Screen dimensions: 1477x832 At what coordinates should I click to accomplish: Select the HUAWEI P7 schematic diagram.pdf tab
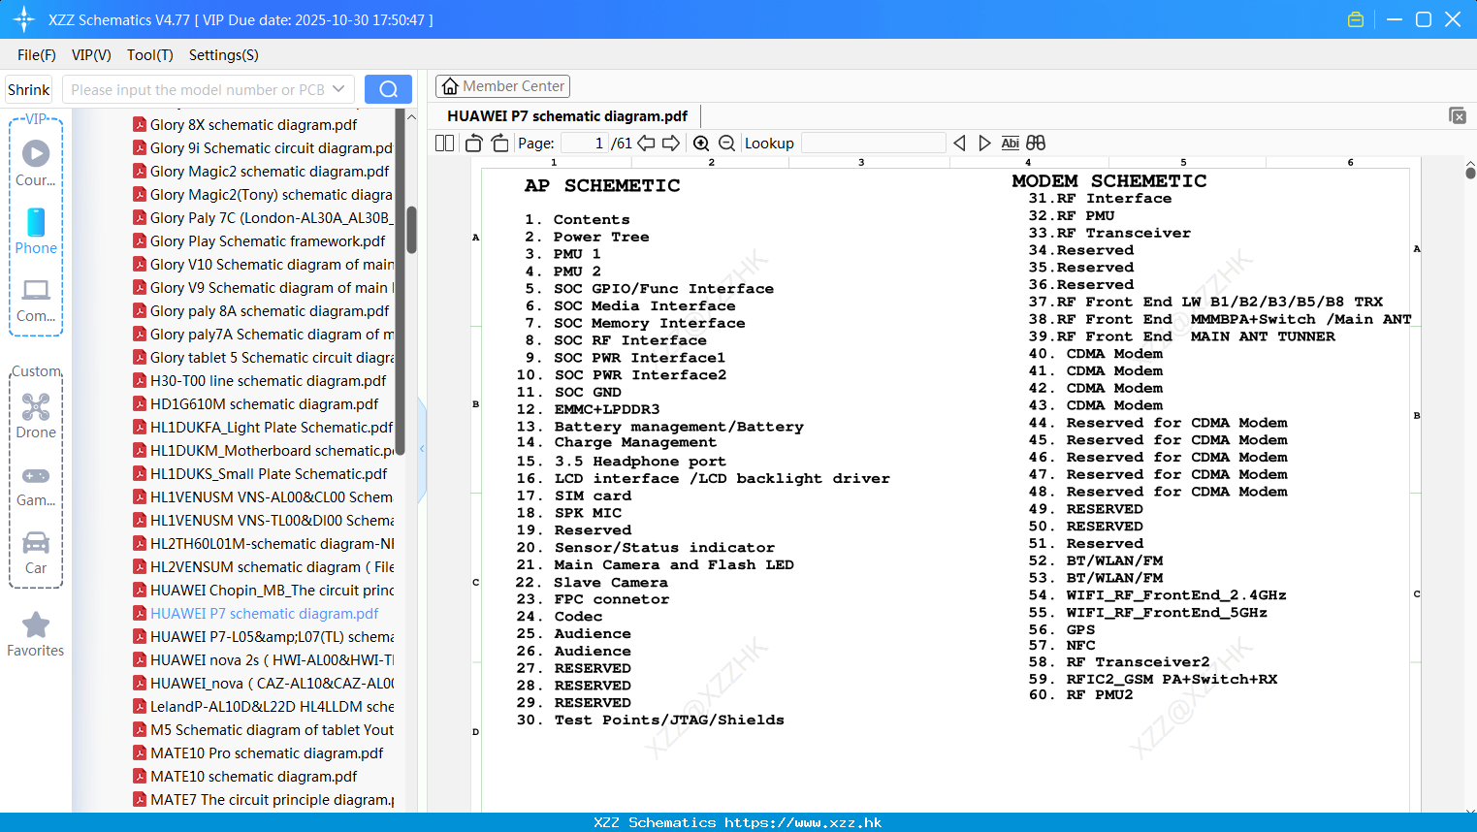[x=567, y=116]
